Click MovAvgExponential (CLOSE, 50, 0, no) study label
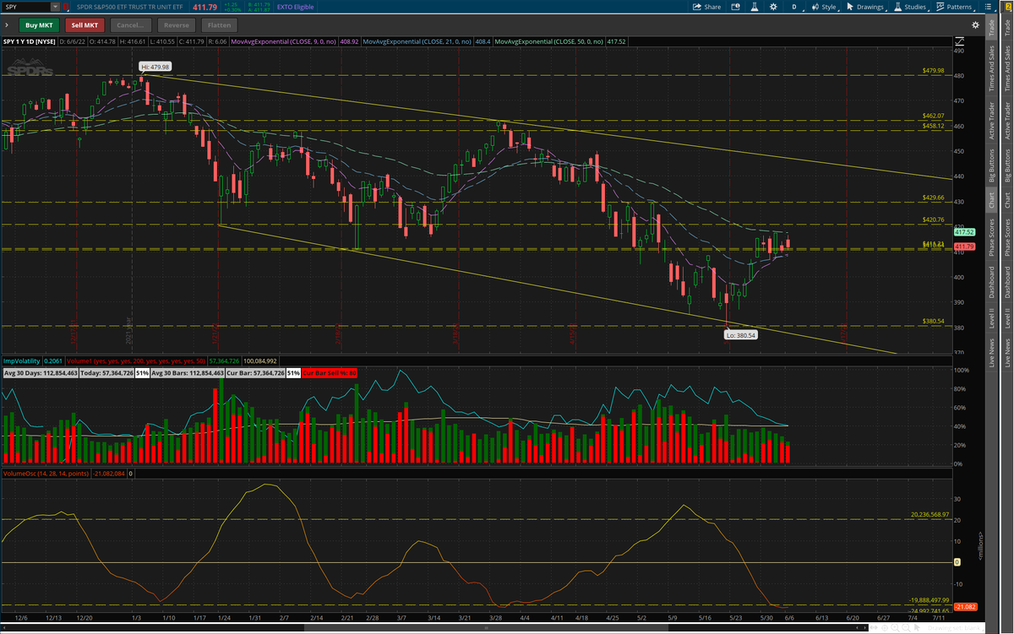This screenshot has width=1014, height=634. (550, 41)
